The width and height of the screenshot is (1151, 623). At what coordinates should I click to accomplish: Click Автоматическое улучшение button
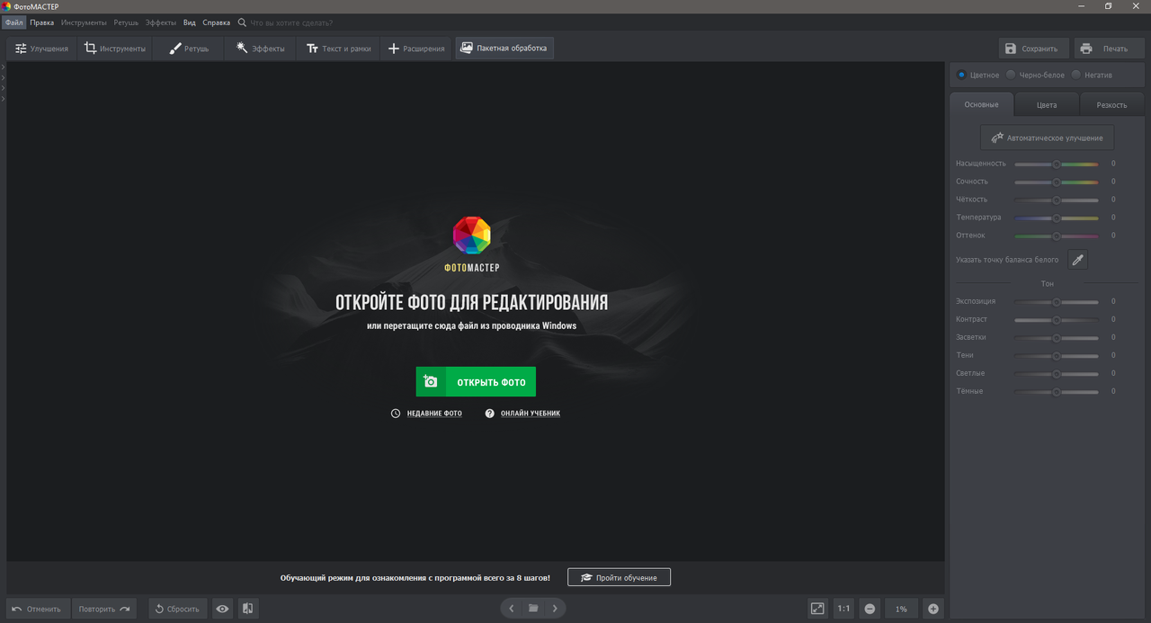(1047, 138)
